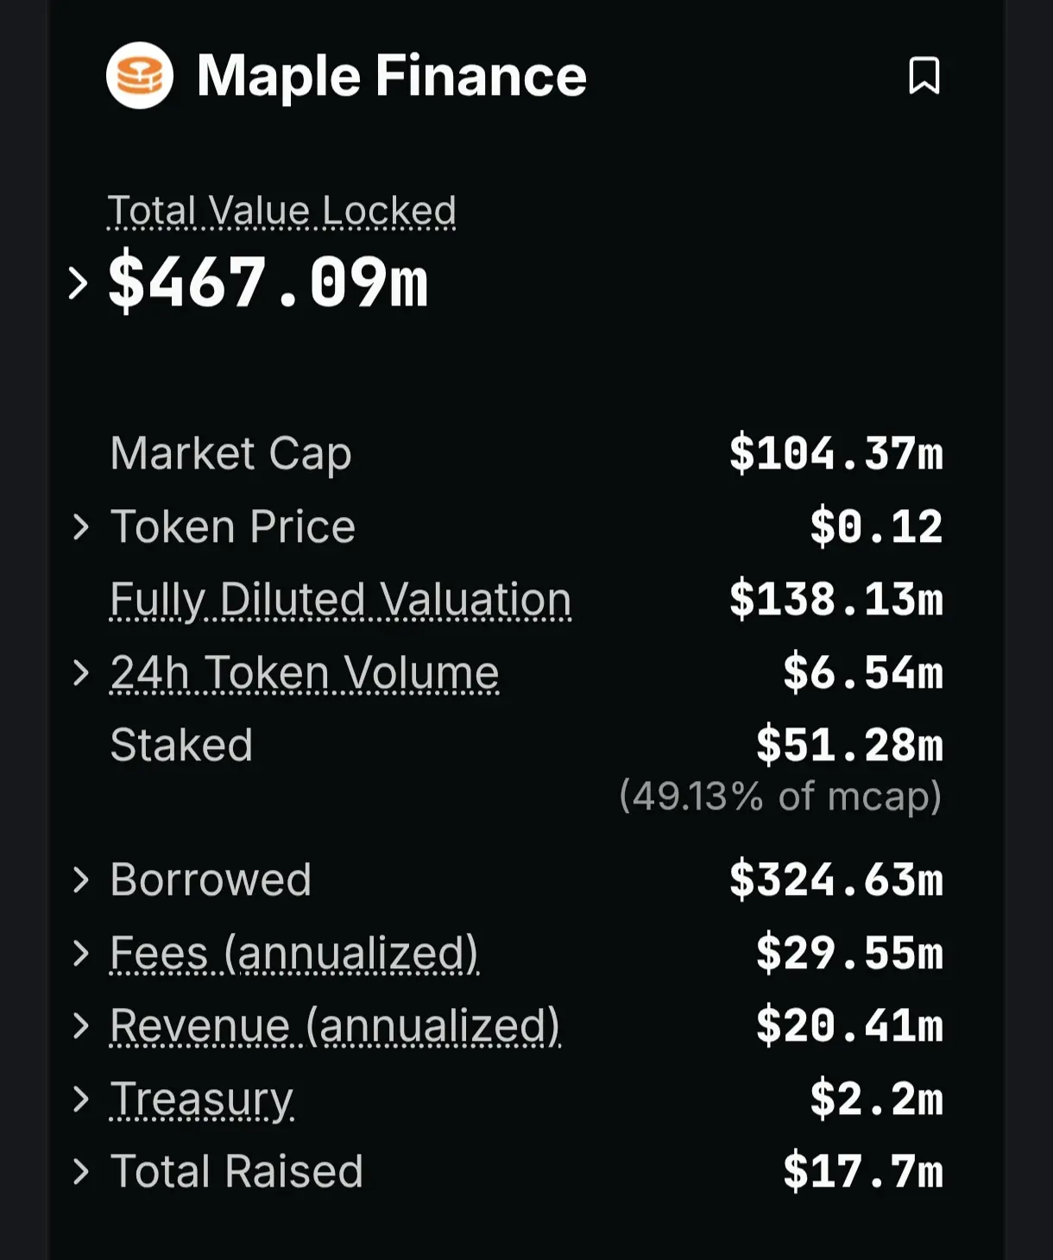Expand the Revenue (annualized) chevron
The width and height of the screenshot is (1053, 1260).
point(81,1025)
